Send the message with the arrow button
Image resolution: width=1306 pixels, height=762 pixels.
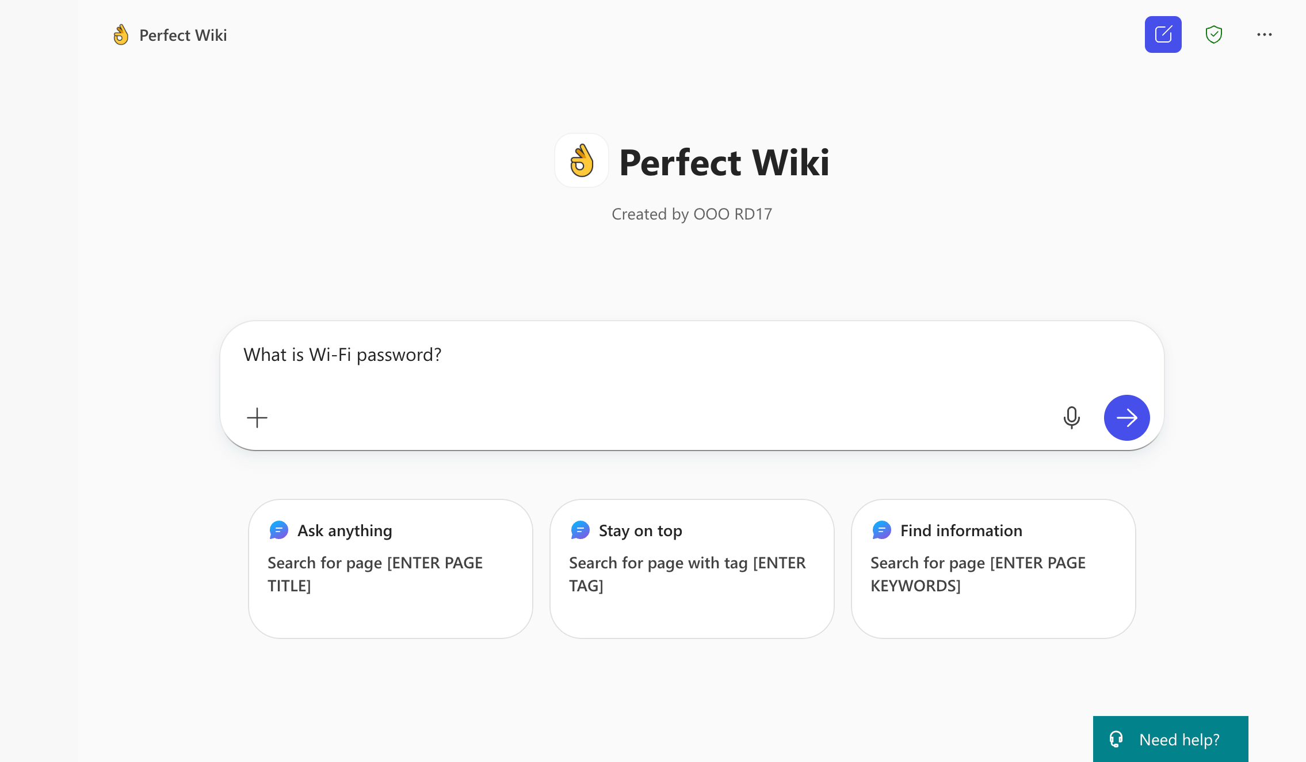[1126, 418]
